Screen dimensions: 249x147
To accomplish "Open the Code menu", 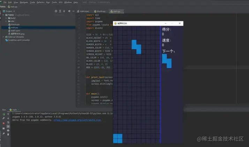I will click(32, 2).
